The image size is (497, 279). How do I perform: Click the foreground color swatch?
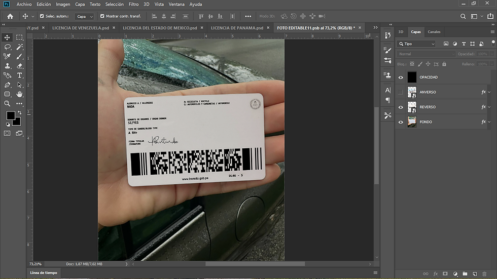pyautogui.click(x=11, y=115)
